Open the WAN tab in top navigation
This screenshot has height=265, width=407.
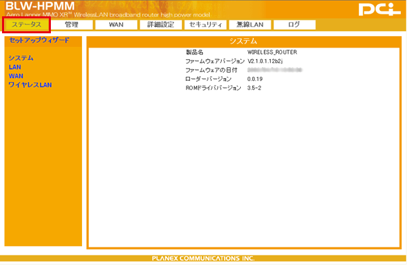pyautogui.click(x=116, y=24)
